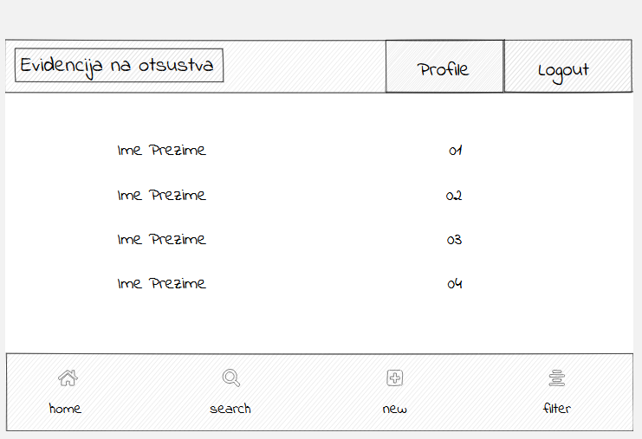This screenshot has width=642, height=439.
Task: Open the Profile page
Action: [444, 68]
